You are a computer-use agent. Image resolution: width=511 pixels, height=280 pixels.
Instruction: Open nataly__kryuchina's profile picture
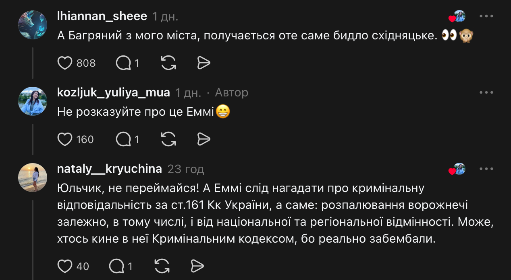[x=33, y=178]
